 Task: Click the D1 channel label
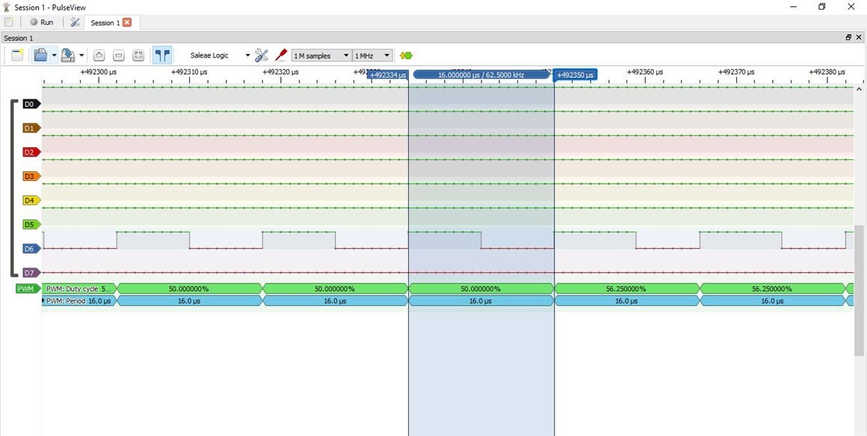pyautogui.click(x=31, y=129)
